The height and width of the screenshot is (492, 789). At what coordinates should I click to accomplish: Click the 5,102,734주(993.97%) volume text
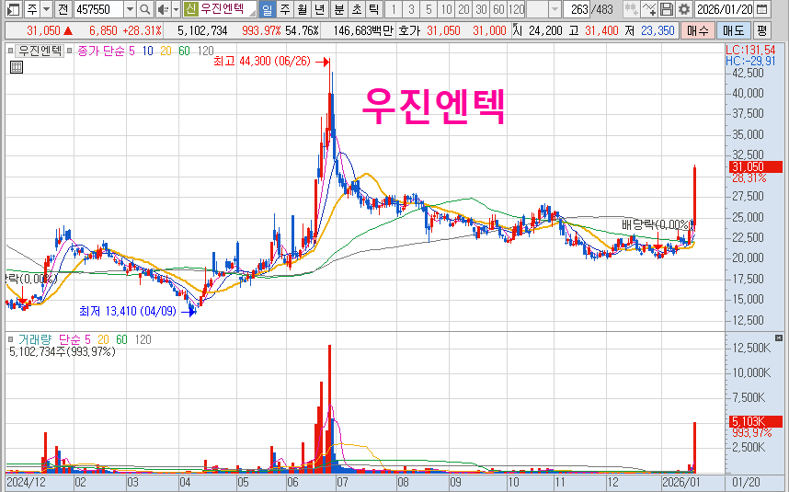(x=63, y=351)
